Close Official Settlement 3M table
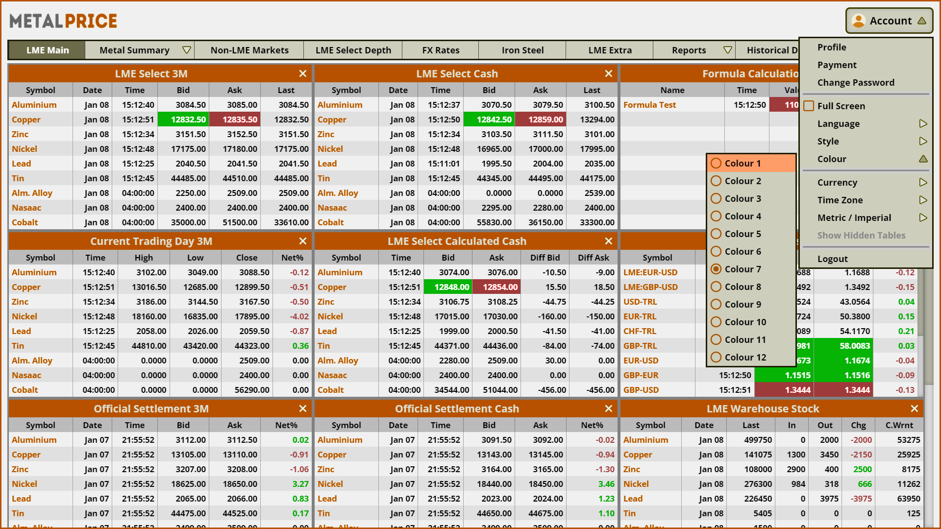Screen dimensions: 941x529 [x=303, y=409]
